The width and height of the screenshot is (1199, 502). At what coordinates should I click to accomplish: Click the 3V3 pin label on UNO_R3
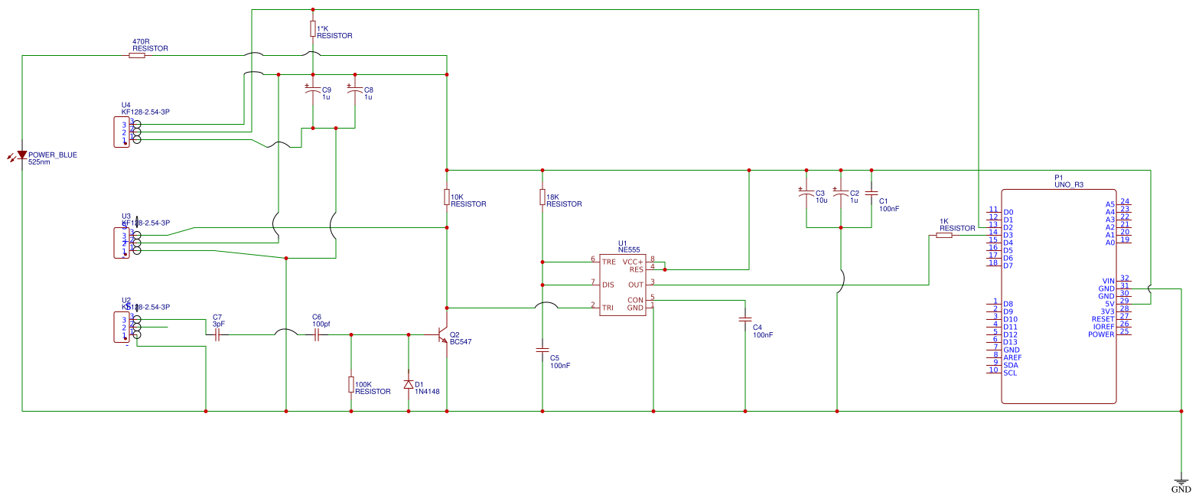tap(1108, 311)
